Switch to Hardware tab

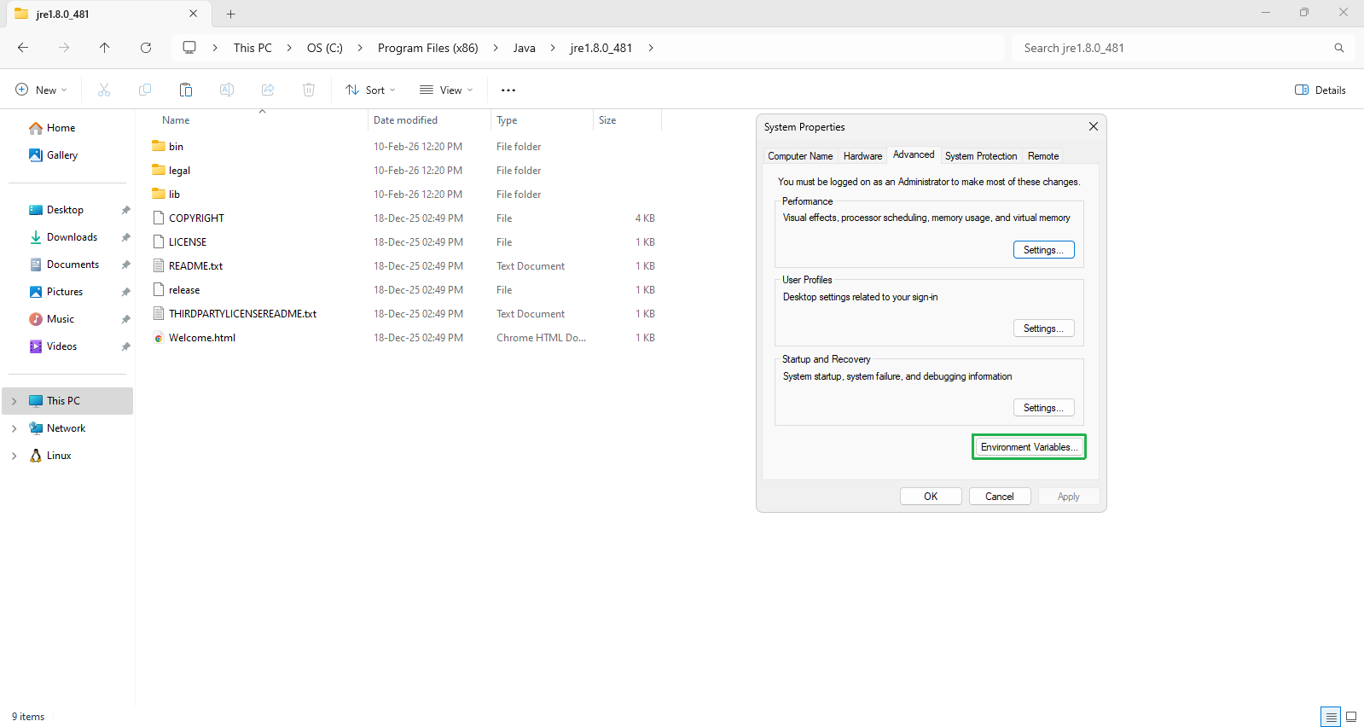862,156
